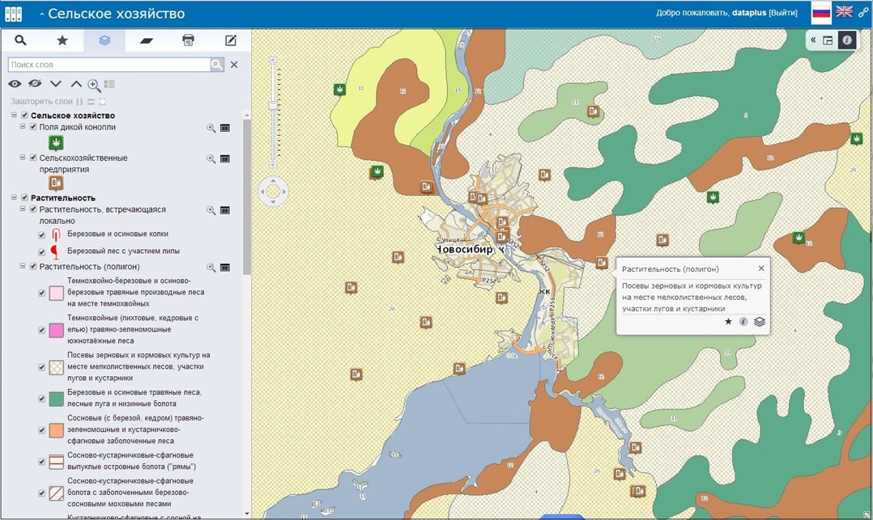
Task: Click the map zoom slider handle
Action: click(273, 106)
